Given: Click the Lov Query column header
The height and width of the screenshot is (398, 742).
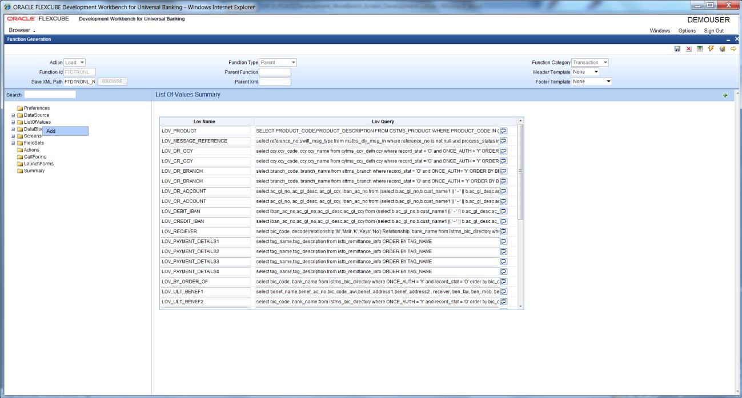Looking at the screenshot, I should click(383, 121).
